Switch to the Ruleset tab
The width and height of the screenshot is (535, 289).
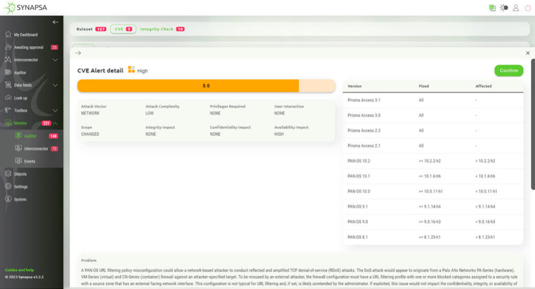click(x=91, y=29)
